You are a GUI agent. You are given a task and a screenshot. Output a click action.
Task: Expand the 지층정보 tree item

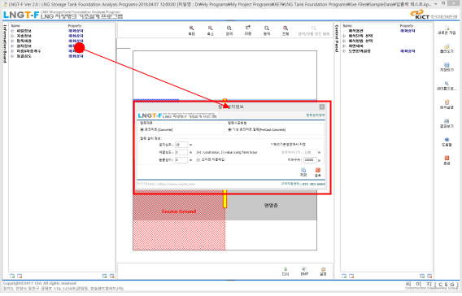click(12, 36)
